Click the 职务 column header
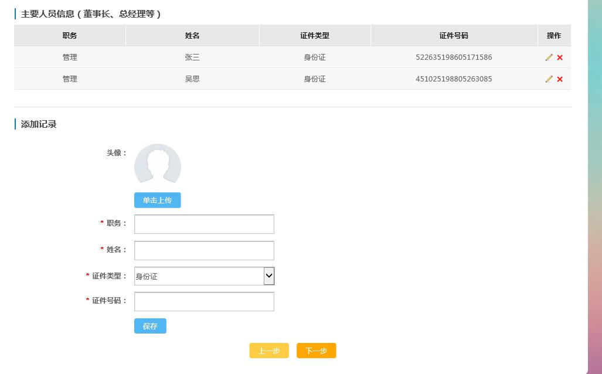The image size is (602, 374). pyautogui.click(x=70, y=36)
